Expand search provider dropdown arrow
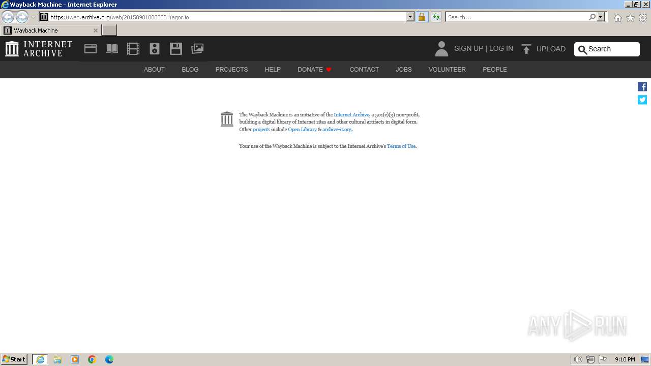 (x=601, y=17)
